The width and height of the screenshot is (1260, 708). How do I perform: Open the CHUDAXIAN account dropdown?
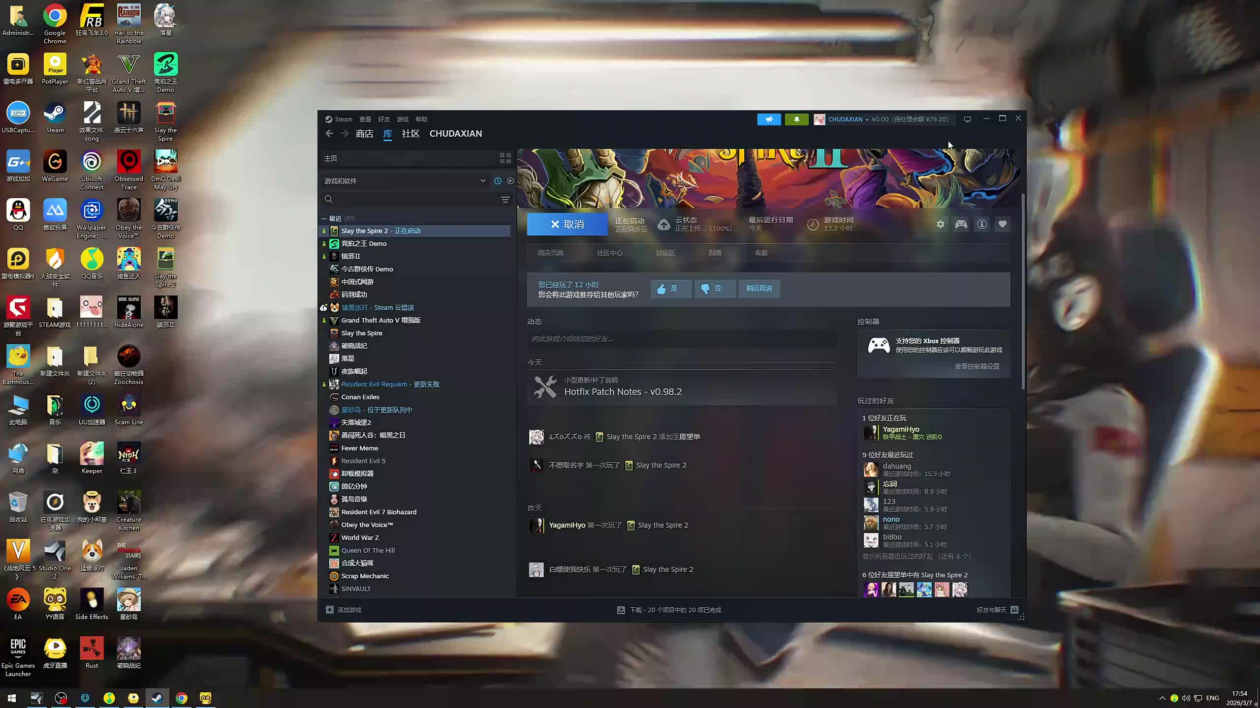coord(848,119)
